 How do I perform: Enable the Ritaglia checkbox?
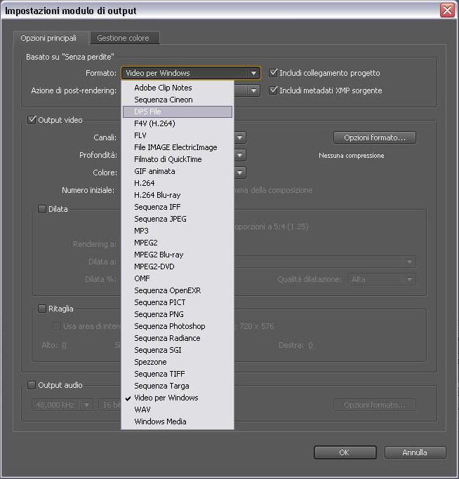[x=42, y=309]
